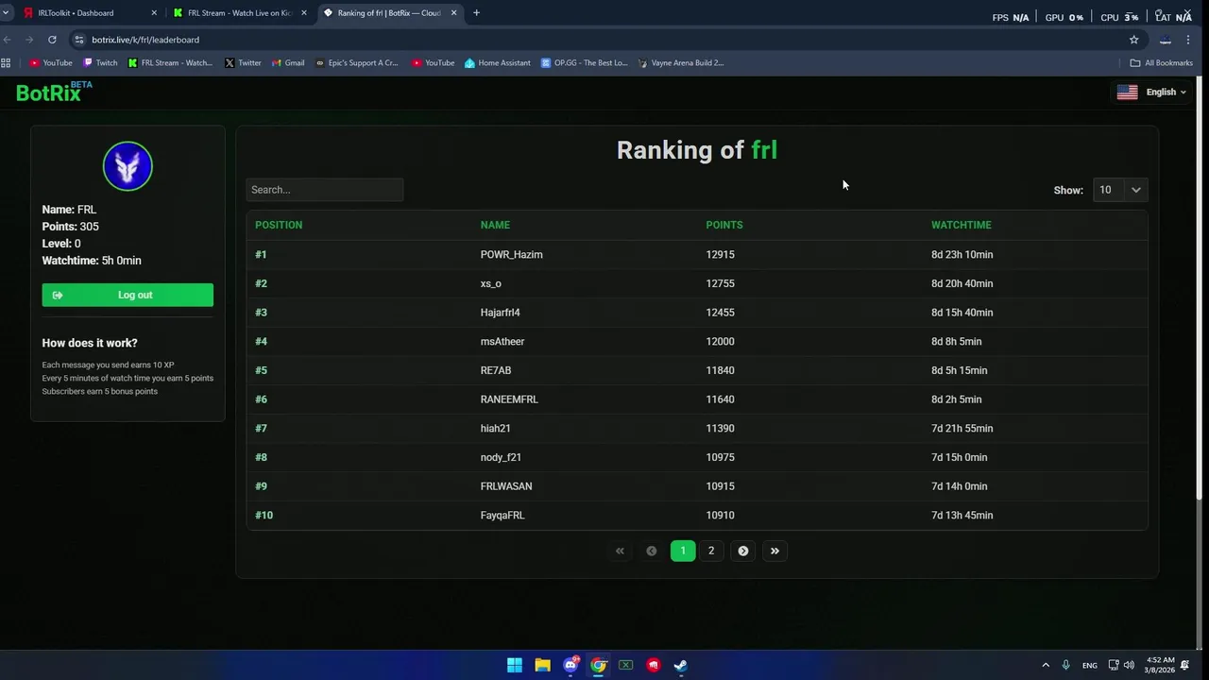1209x680 pixels.
Task: Click the name nody_f21
Action: 501,457
